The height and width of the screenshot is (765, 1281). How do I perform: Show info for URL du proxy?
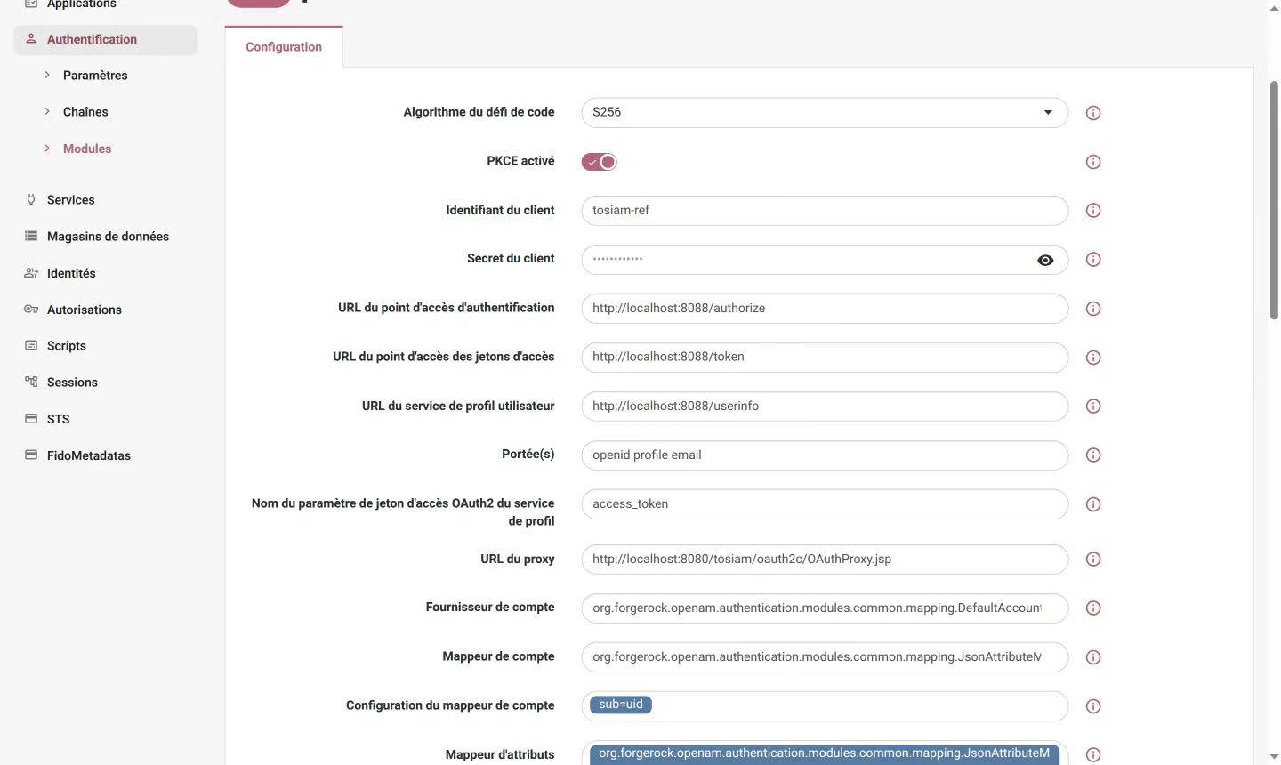click(1093, 560)
